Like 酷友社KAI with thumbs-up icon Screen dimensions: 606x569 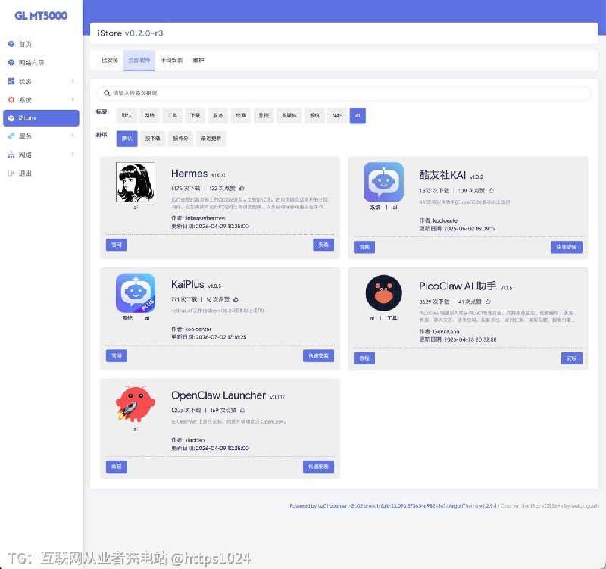(x=491, y=191)
